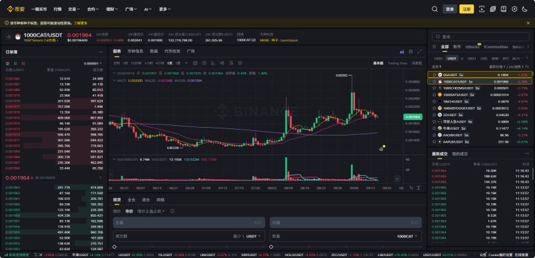Open the settings gear icon in header
535x258 pixels.
514,9
